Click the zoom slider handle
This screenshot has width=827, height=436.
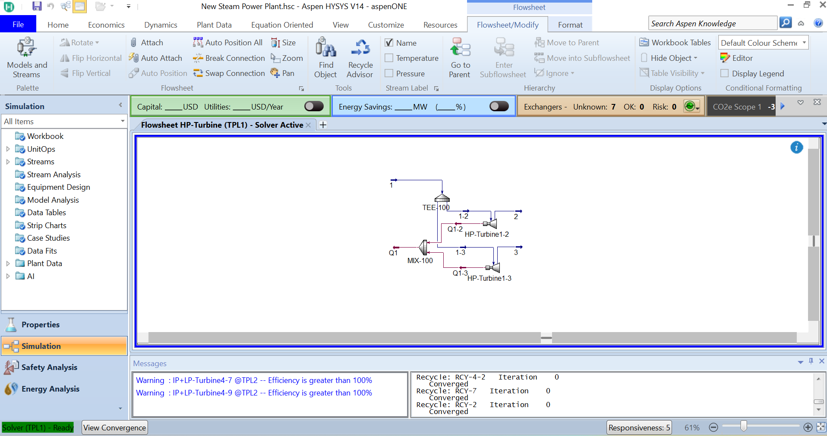(x=743, y=427)
